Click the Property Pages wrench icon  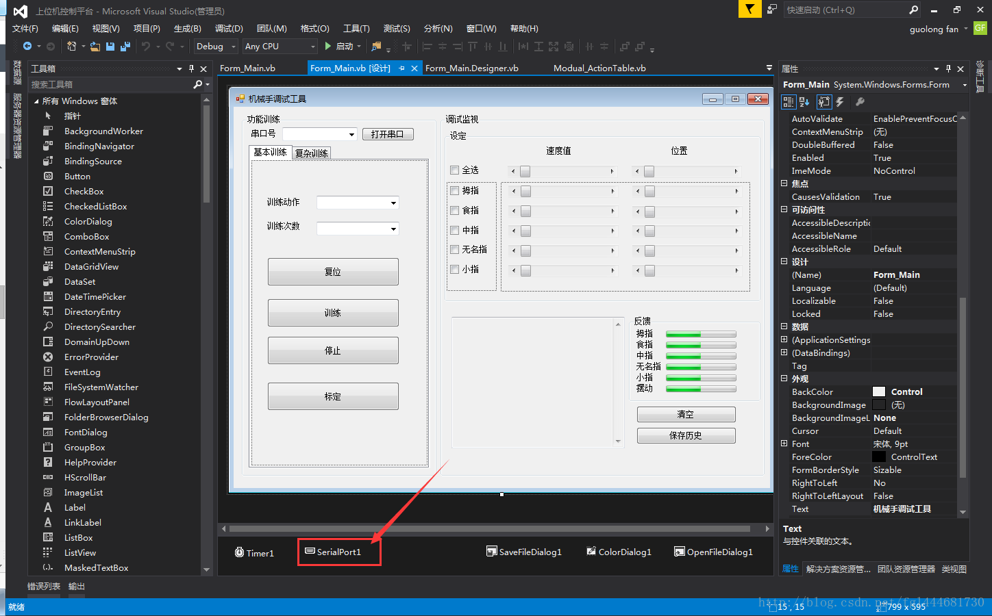click(x=860, y=101)
